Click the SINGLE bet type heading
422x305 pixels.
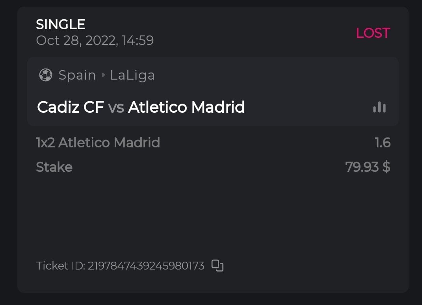pyautogui.click(x=61, y=24)
